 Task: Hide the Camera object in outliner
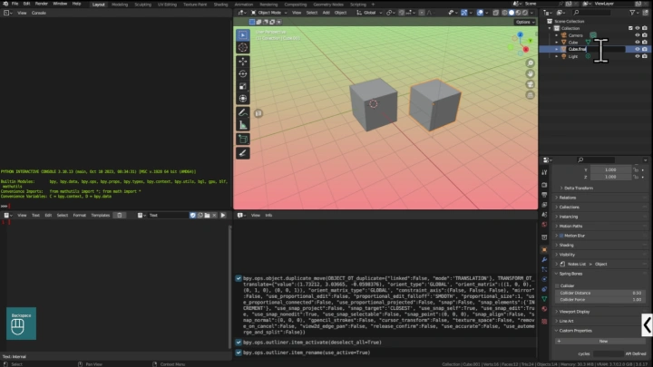[x=638, y=34]
